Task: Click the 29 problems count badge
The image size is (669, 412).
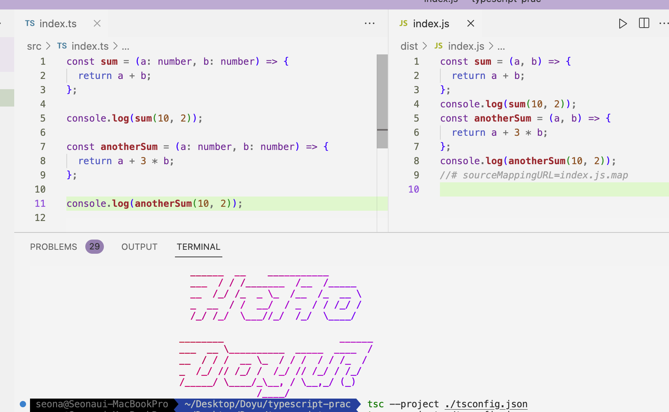Action: (x=94, y=247)
